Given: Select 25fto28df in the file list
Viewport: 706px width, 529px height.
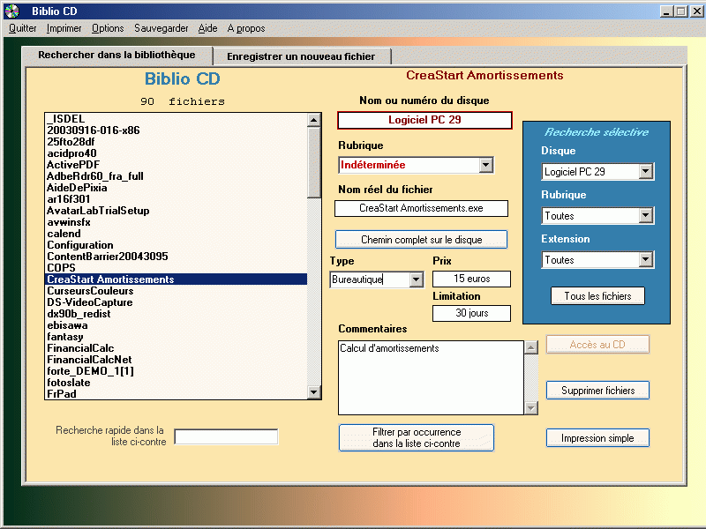Looking at the screenshot, I should pyautogui.click(x=176, y=142).
